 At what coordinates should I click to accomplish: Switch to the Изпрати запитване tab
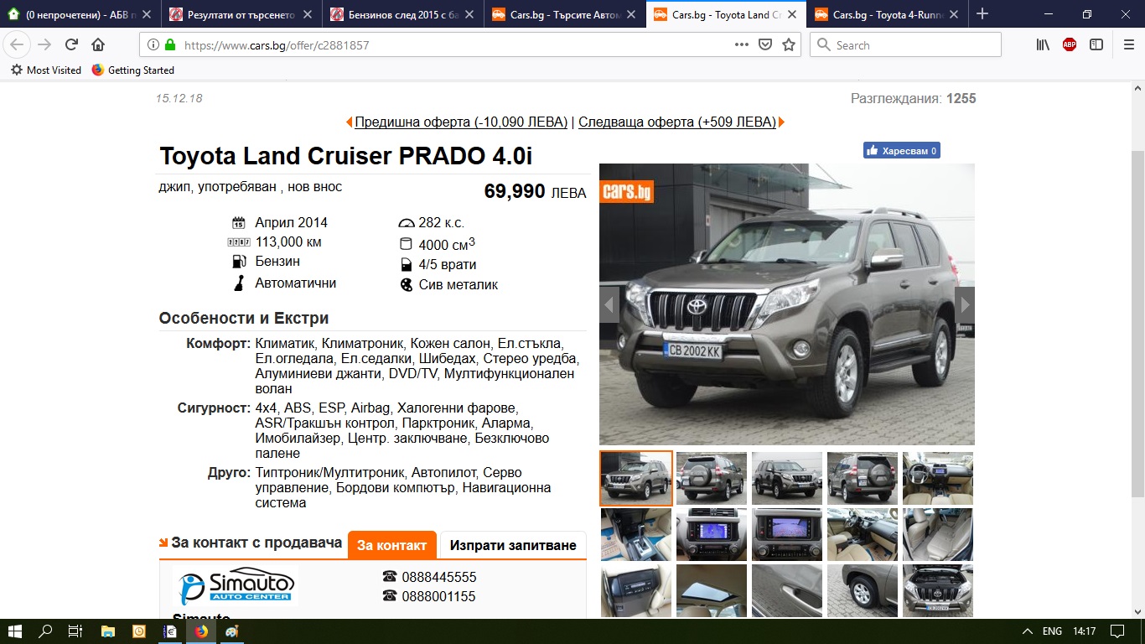pyautogui.click(x=513, y=545)
